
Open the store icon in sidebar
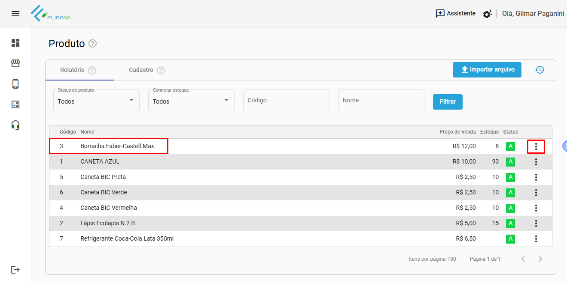[15, 63]
